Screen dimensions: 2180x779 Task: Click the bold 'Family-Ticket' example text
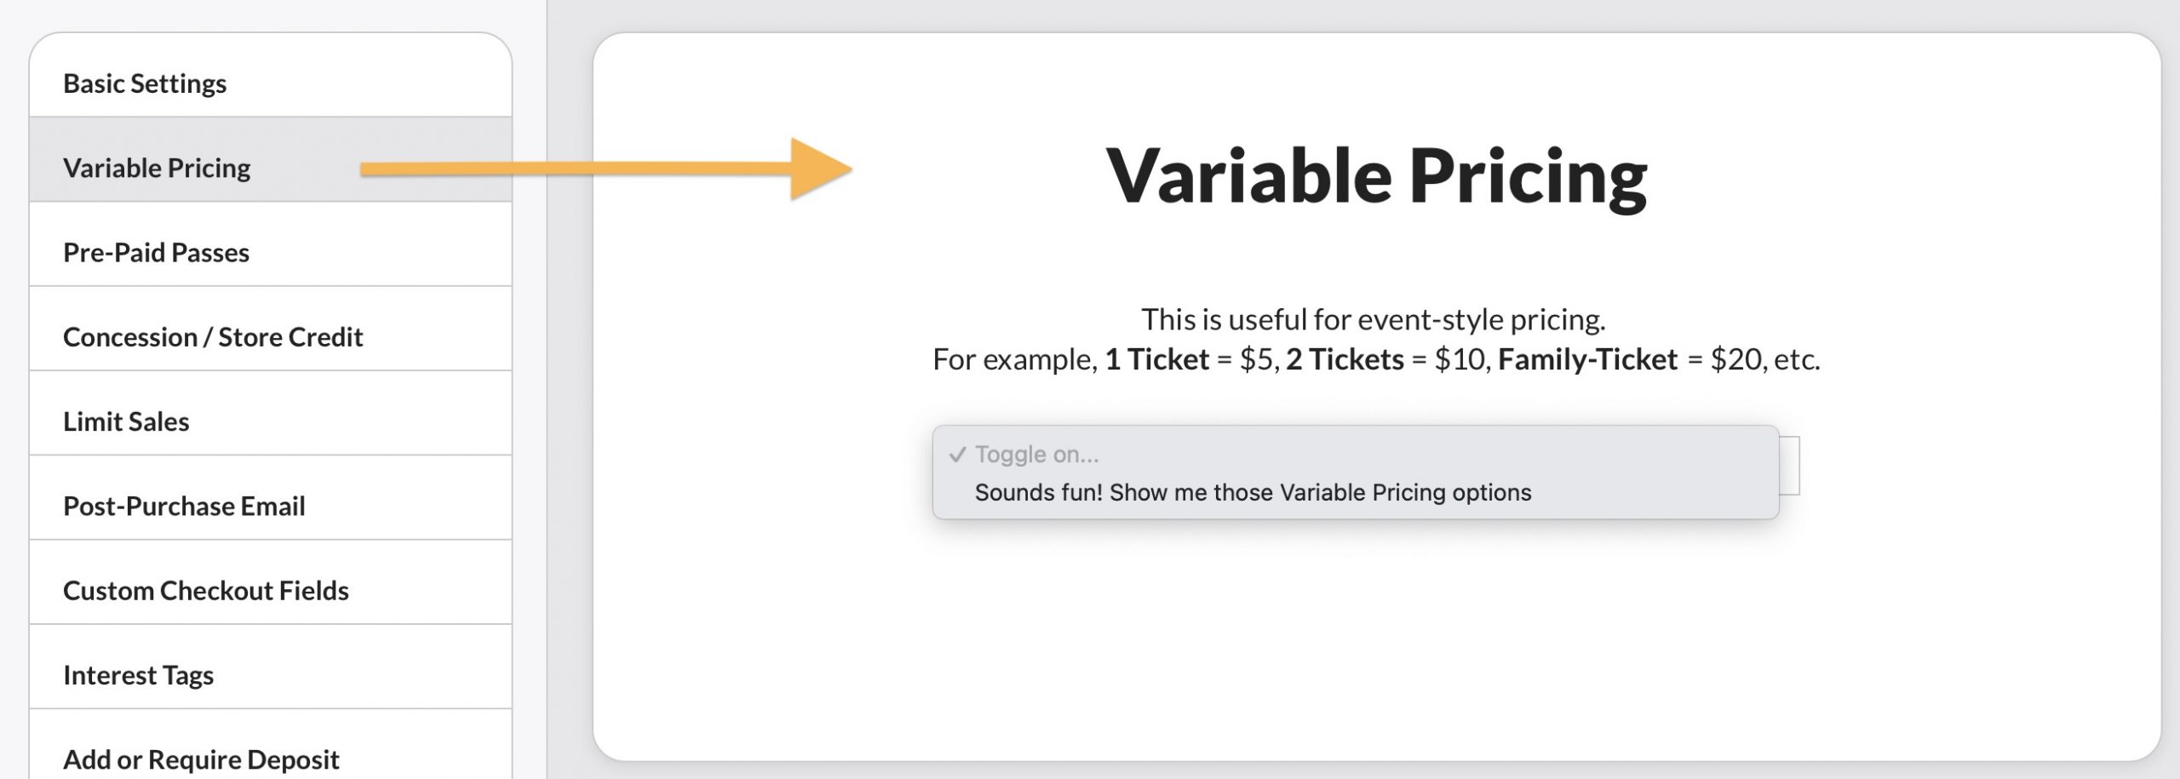click(x=1587, y=359)
